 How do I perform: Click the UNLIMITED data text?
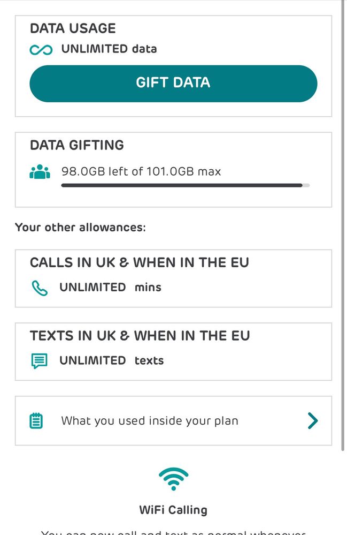coord(109,49)
